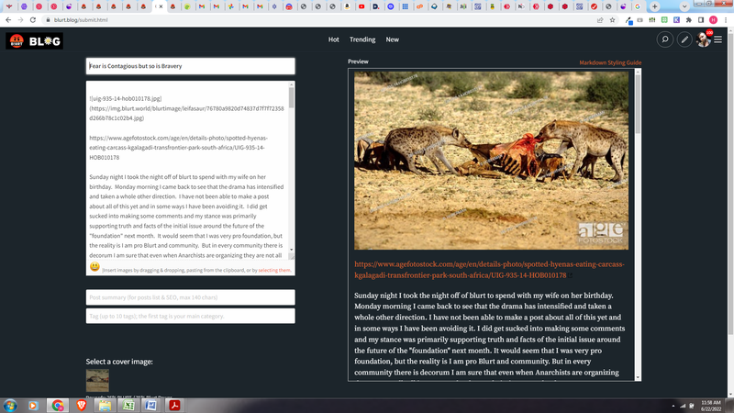Click the 'selecting them' upload link
Screen dimensions: 734x413
pos(274,270)
